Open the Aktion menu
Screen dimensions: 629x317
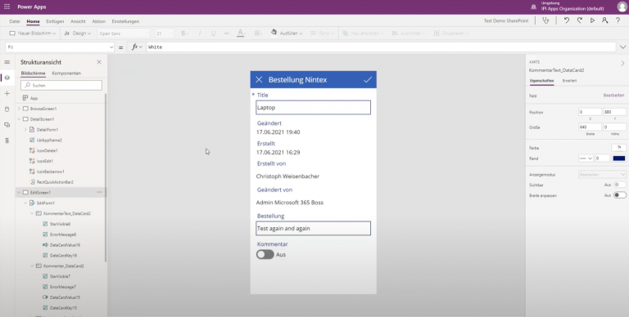(98, 21)
